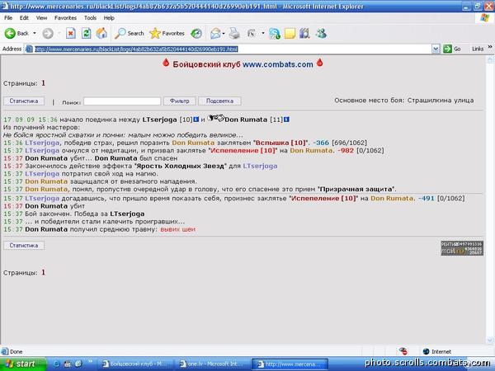Open the Favorites star panel
Screen dimensions: 495x371
[x=167, y=33]
